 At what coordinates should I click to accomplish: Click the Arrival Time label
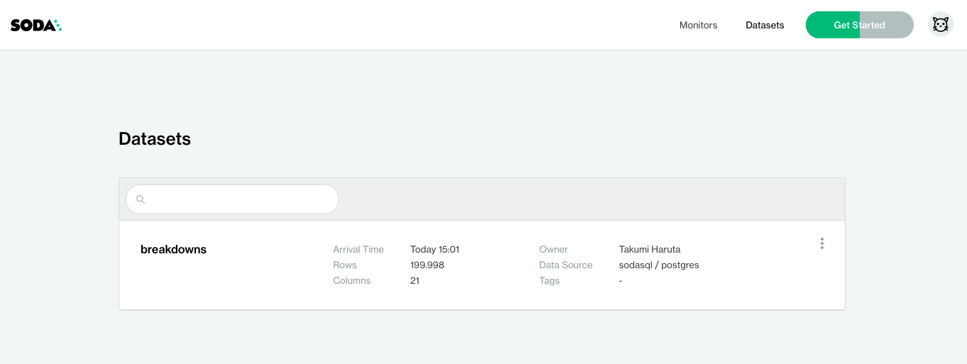pos(358,250)
